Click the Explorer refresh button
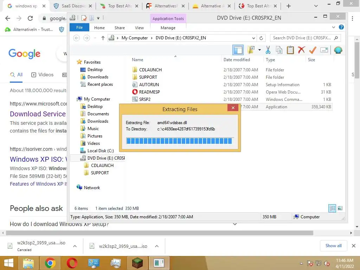Viewport: 360px width, 270px height. (x=261, y=38)
